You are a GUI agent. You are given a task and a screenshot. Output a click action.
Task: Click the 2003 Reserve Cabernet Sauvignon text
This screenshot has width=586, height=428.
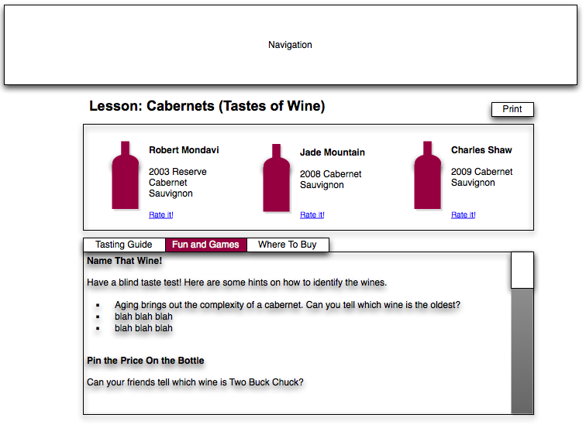point(178,183)
